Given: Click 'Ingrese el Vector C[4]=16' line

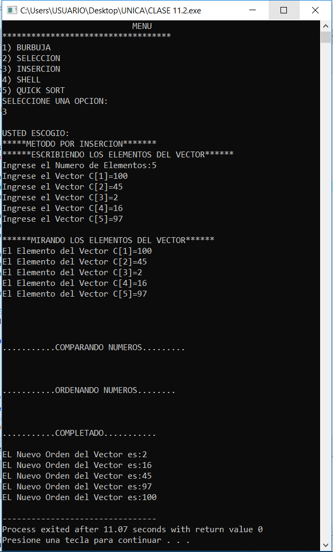Looking at the screenshot, I should pos(62,208).
